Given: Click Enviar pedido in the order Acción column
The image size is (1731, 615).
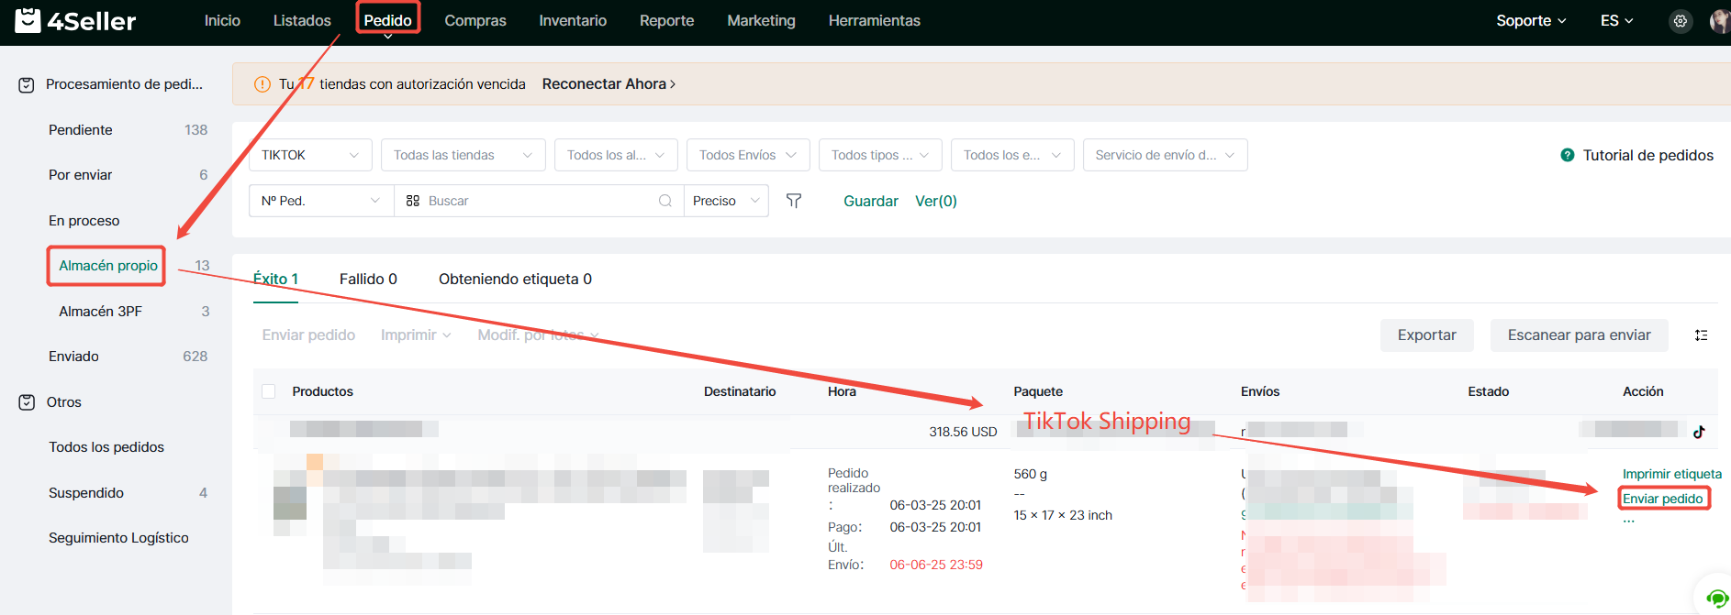Looking at the screenshot, I should [x=1663, y=500].
